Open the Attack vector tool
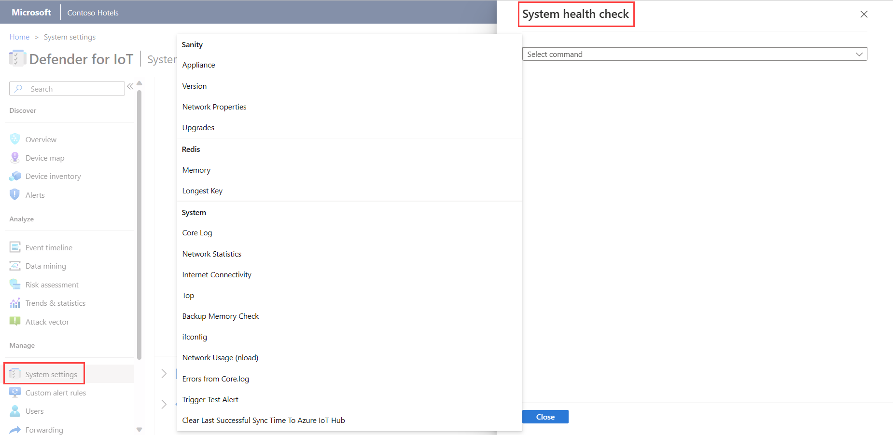Image resolution: width=893 pixels, height=435 pixels. pos(47,322)
